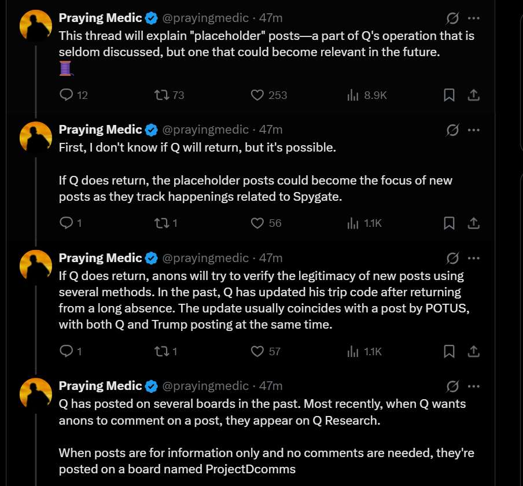Like the tweet with 253 likes
This screenshot has width=523, height=486.
[x=257, y=95]
